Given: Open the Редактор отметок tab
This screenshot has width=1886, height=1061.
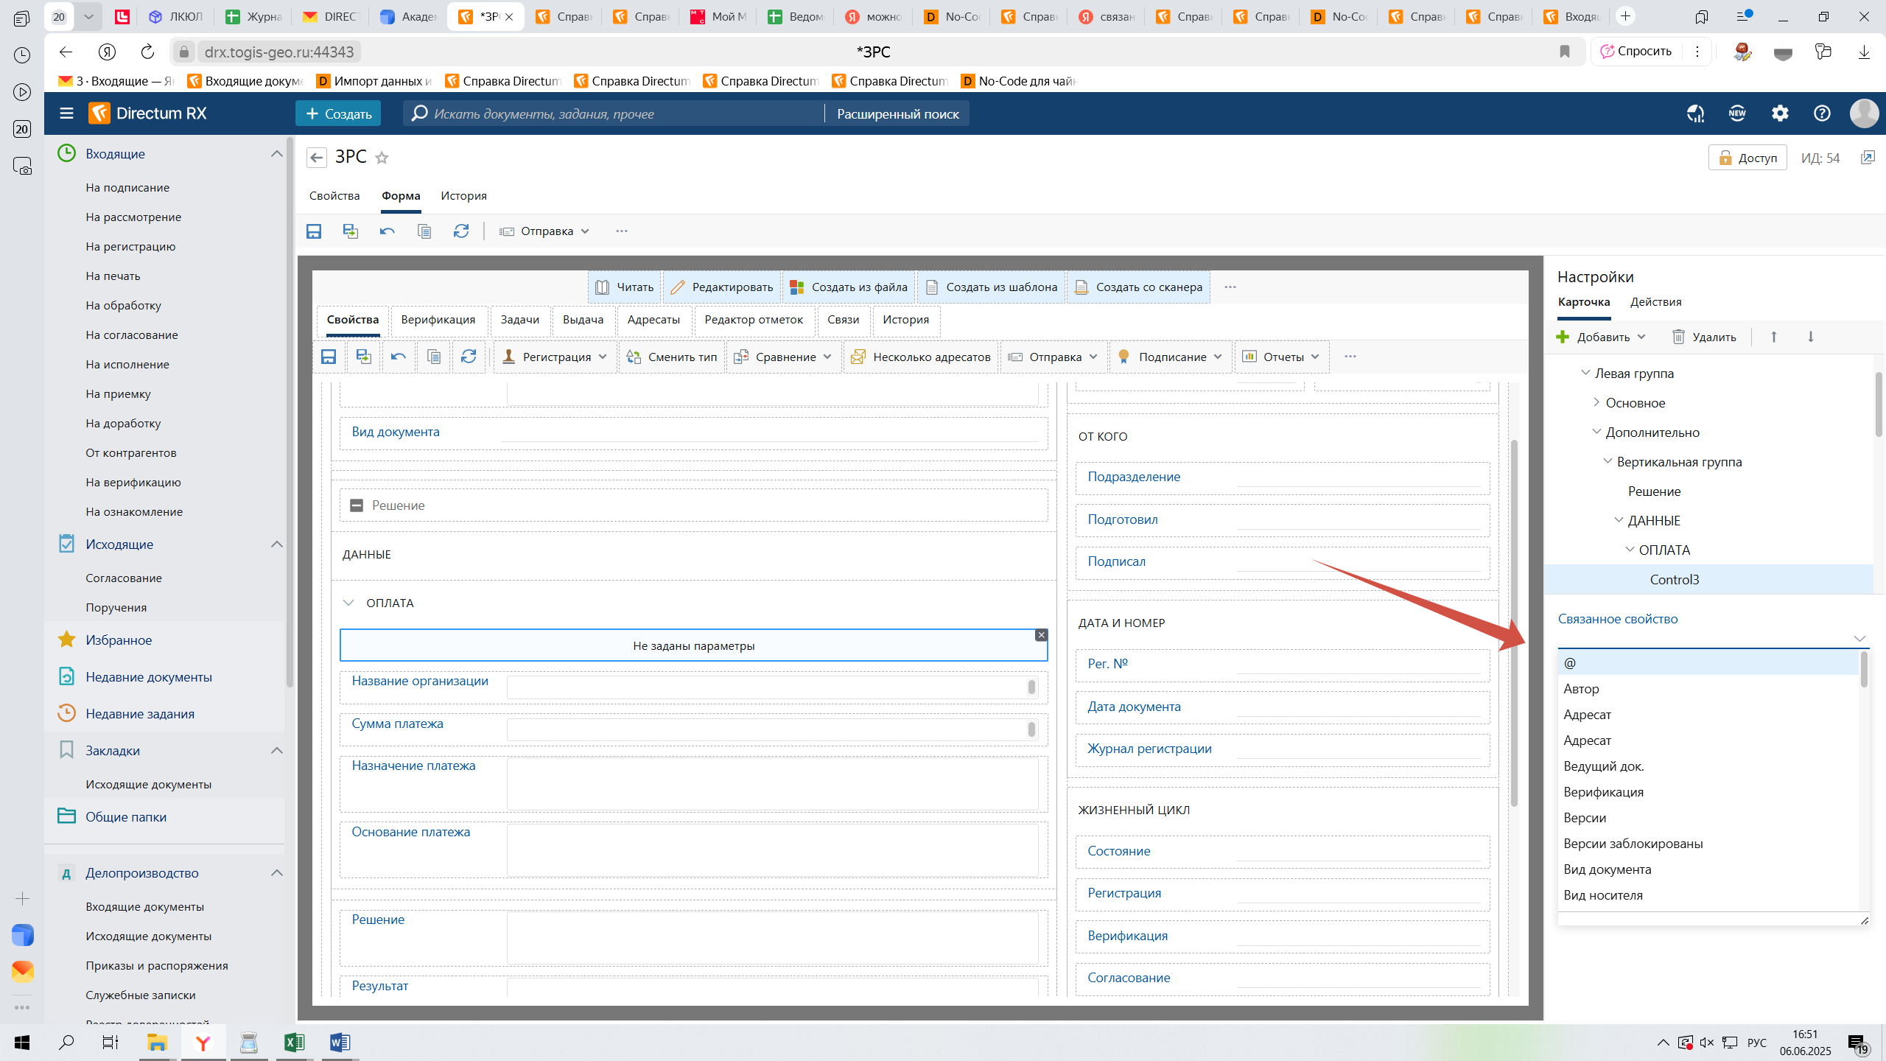Looking at the screenshot, I should pos(754,320).
